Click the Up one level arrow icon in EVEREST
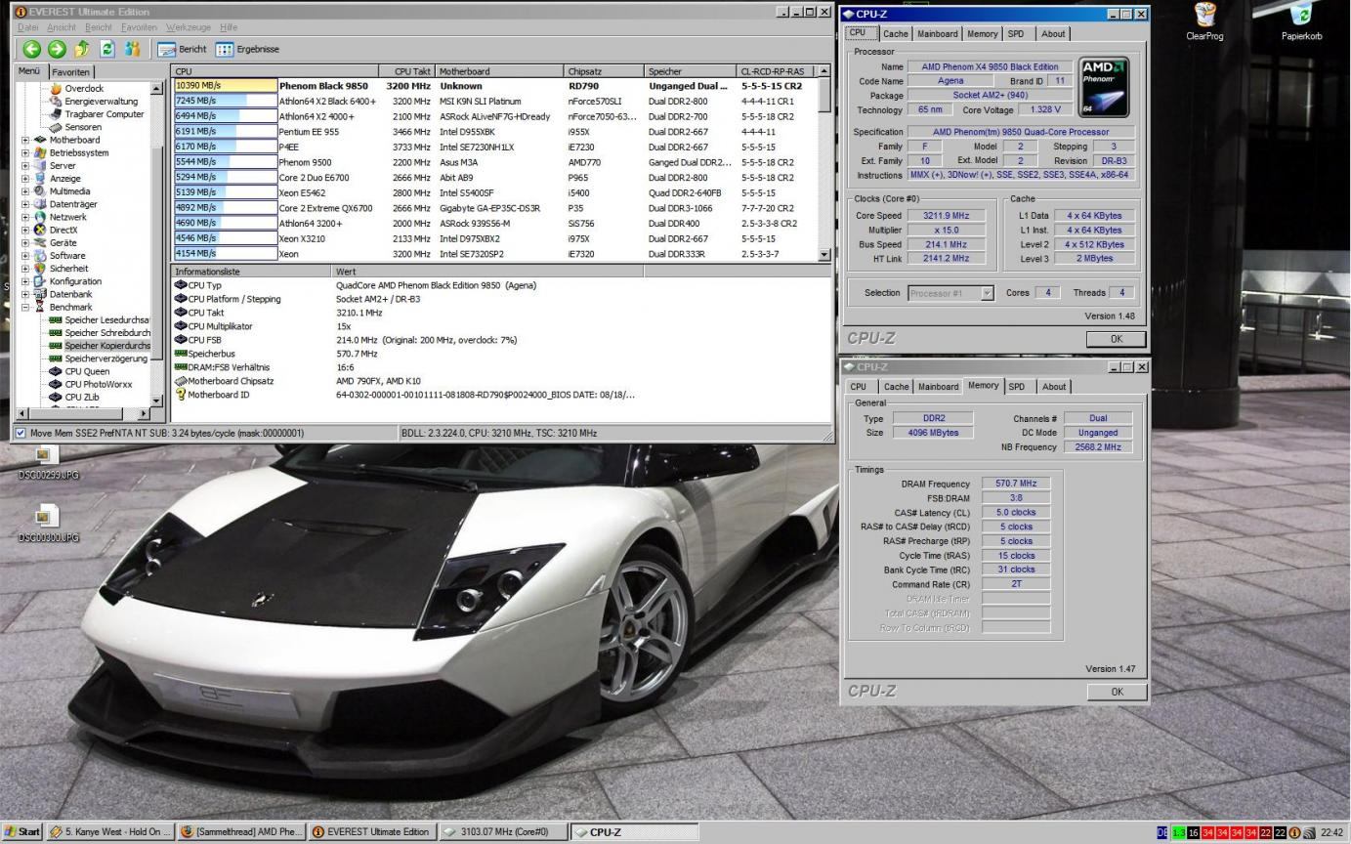This screenshot has height=844, width=1351. [x=82, y=49]
